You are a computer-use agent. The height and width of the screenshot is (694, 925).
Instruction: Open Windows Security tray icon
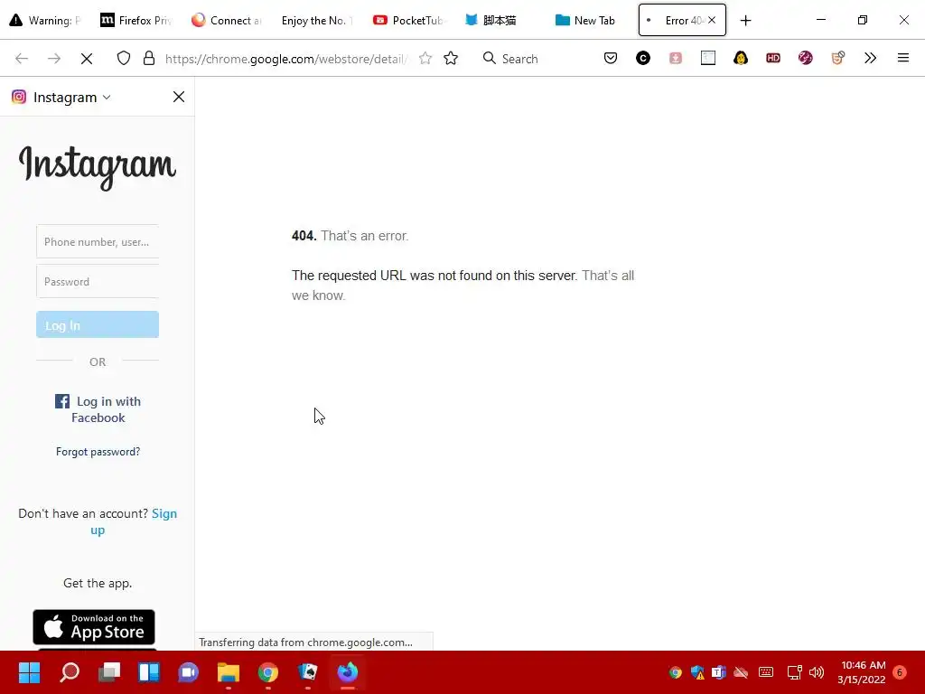pos(697,672)
